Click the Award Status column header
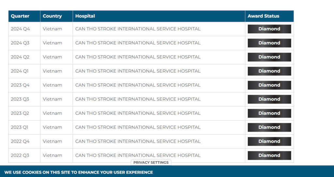The height and width of the screenshot is (177, 334). 263,16
